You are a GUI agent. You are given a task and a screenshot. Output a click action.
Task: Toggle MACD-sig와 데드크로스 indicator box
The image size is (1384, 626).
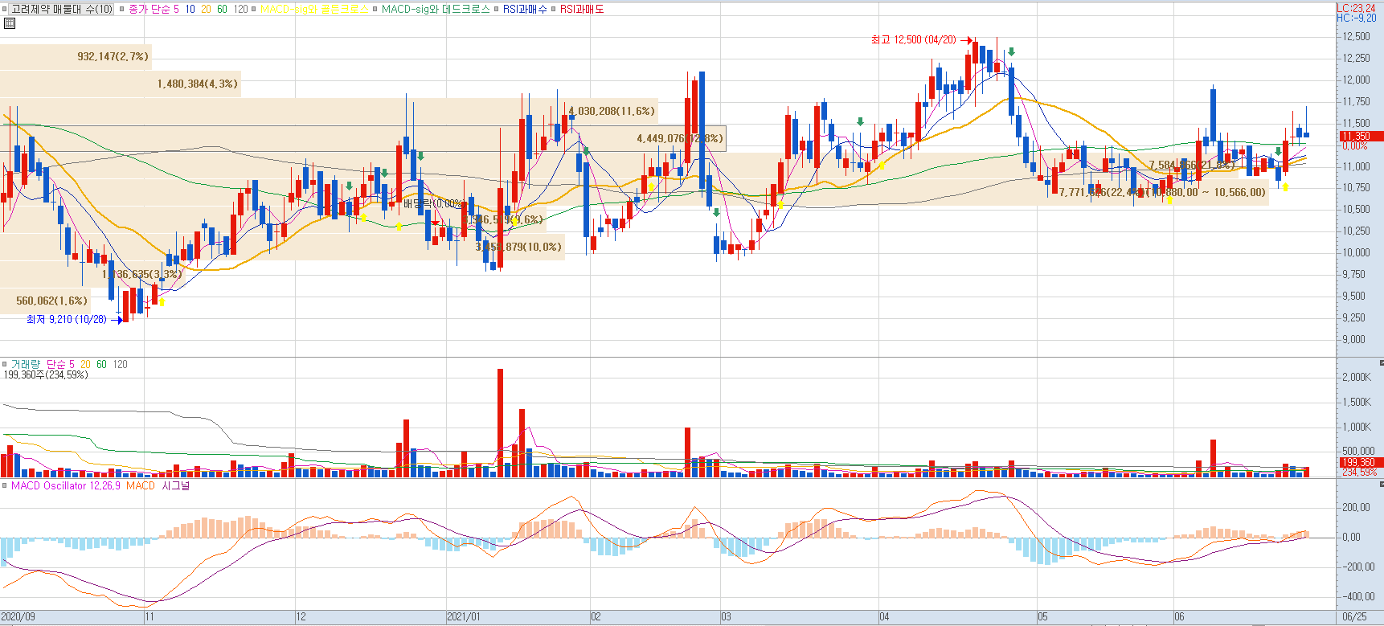click(x=375, y=10)
